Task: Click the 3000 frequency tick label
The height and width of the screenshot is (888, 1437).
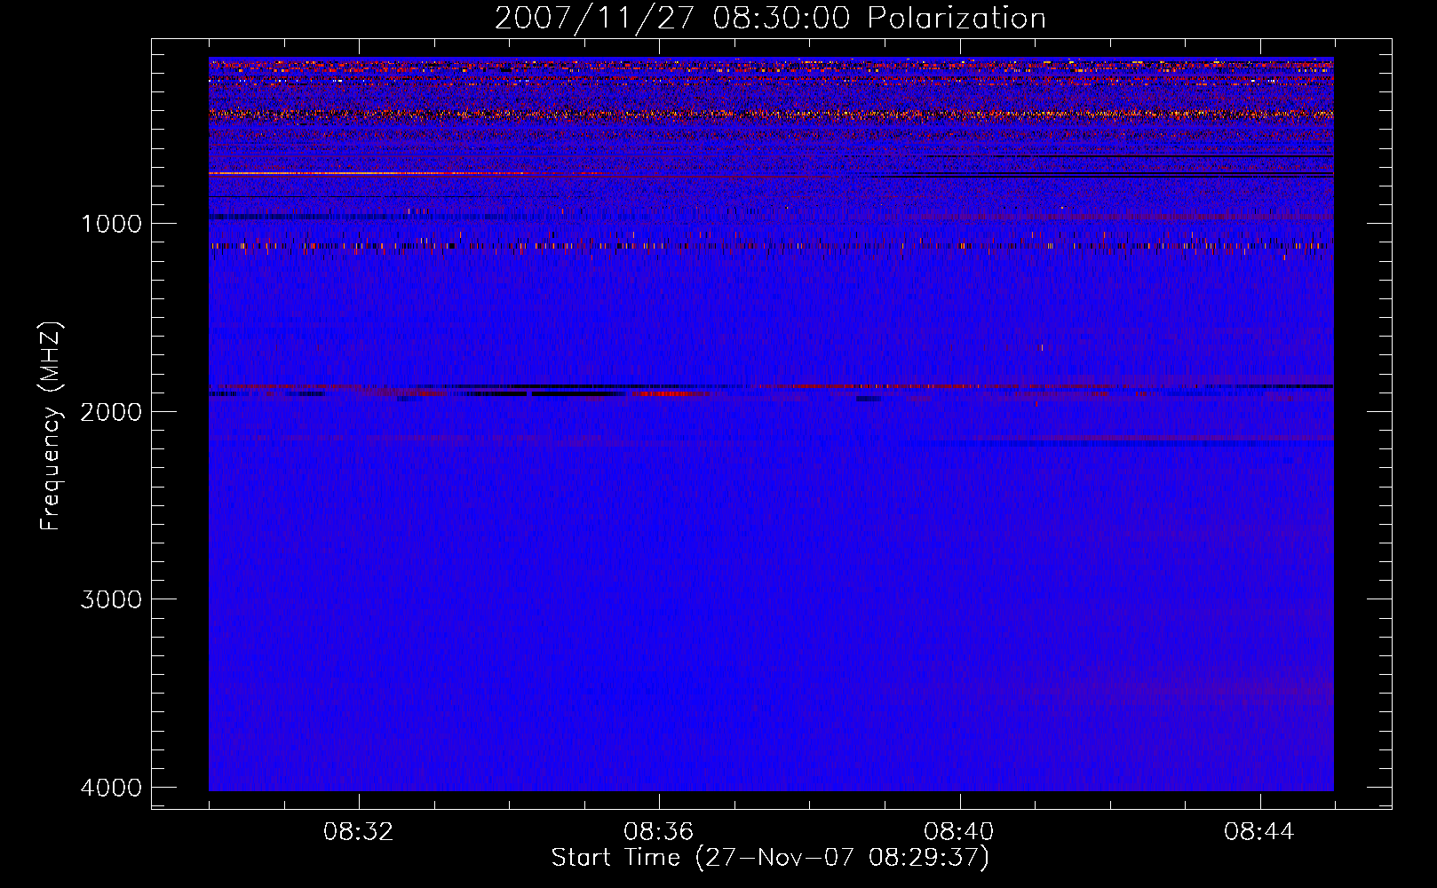Action: point(111,599)
